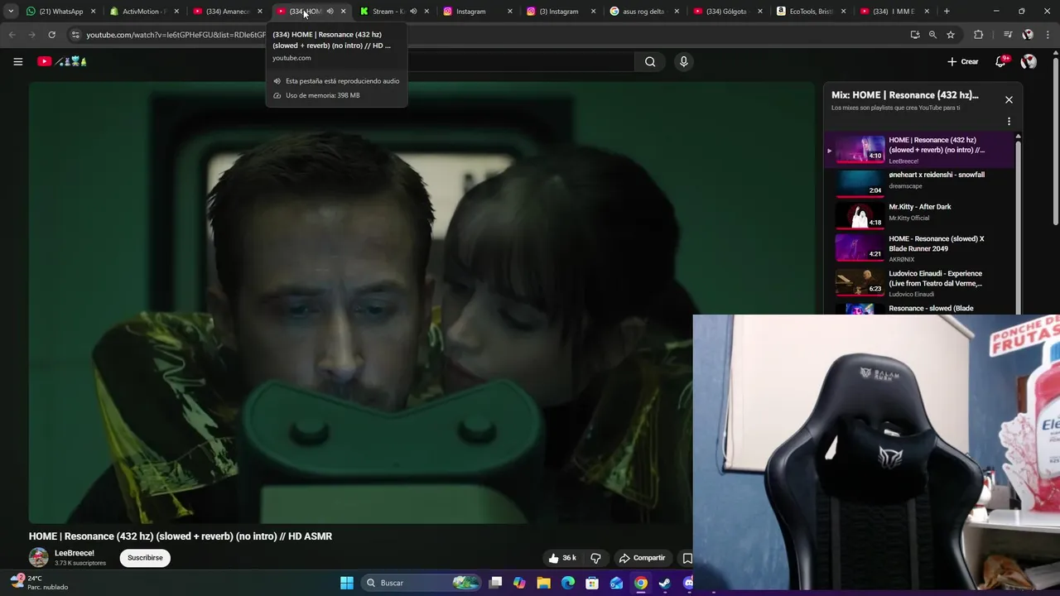The image size is (1060, 596).
Task: Close the Mix playlist panel
Action: (x=1009, y=99)
